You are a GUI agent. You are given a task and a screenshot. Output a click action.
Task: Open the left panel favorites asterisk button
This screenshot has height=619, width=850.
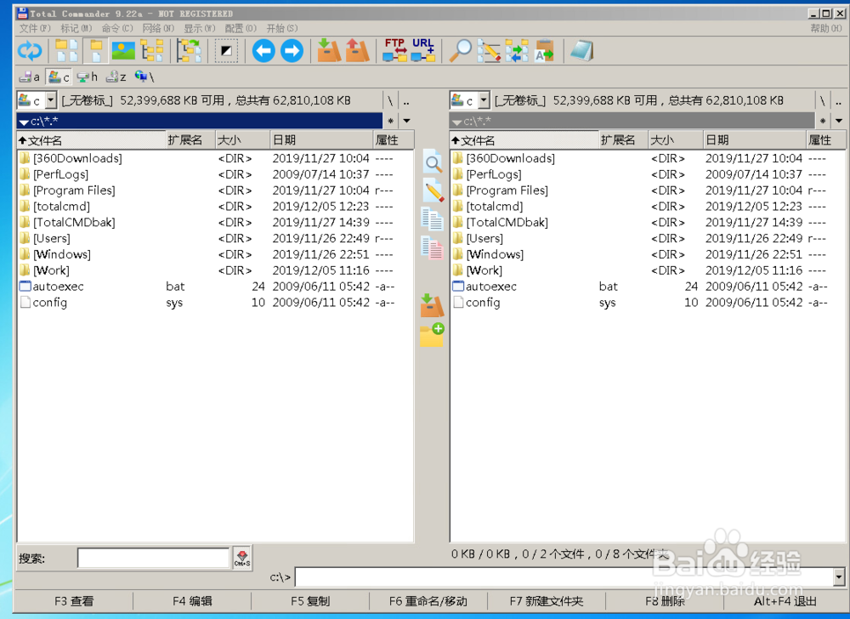pyautogui.click(x=391, y=121)
